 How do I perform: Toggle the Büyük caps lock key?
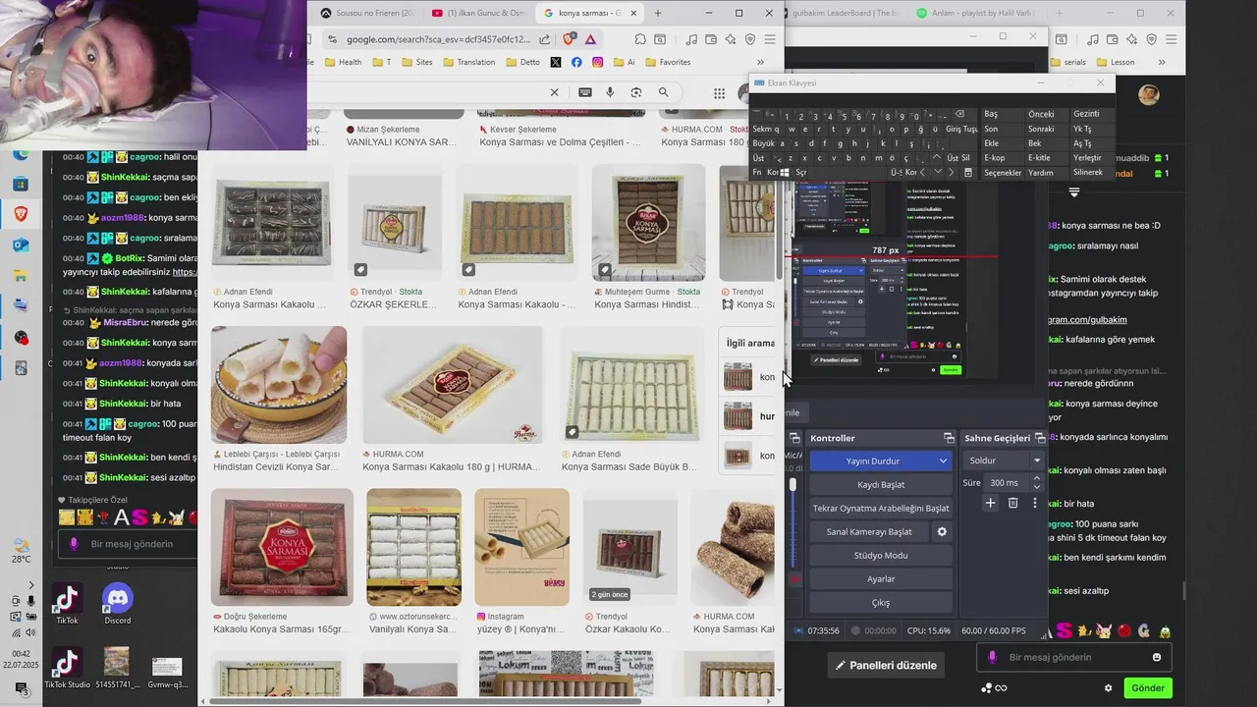pos(763,143)
